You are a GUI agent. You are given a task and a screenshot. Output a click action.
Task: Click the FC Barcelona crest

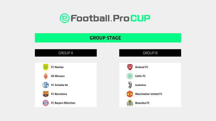click(46, 94)
